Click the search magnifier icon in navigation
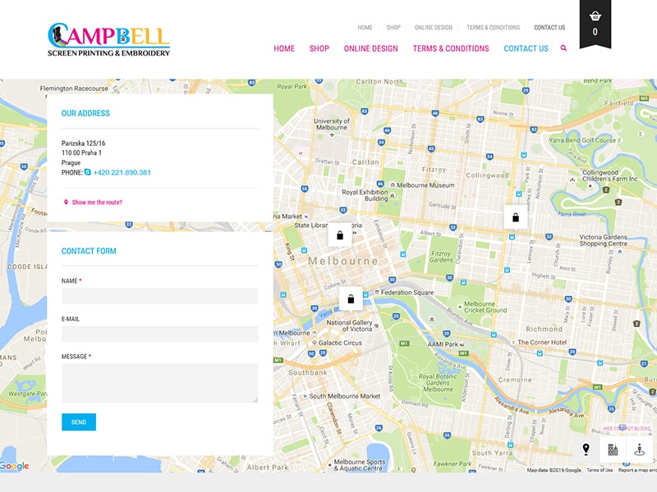Image resolution: width=657 pixels, height=492 pixels. [x=563, y=48]
